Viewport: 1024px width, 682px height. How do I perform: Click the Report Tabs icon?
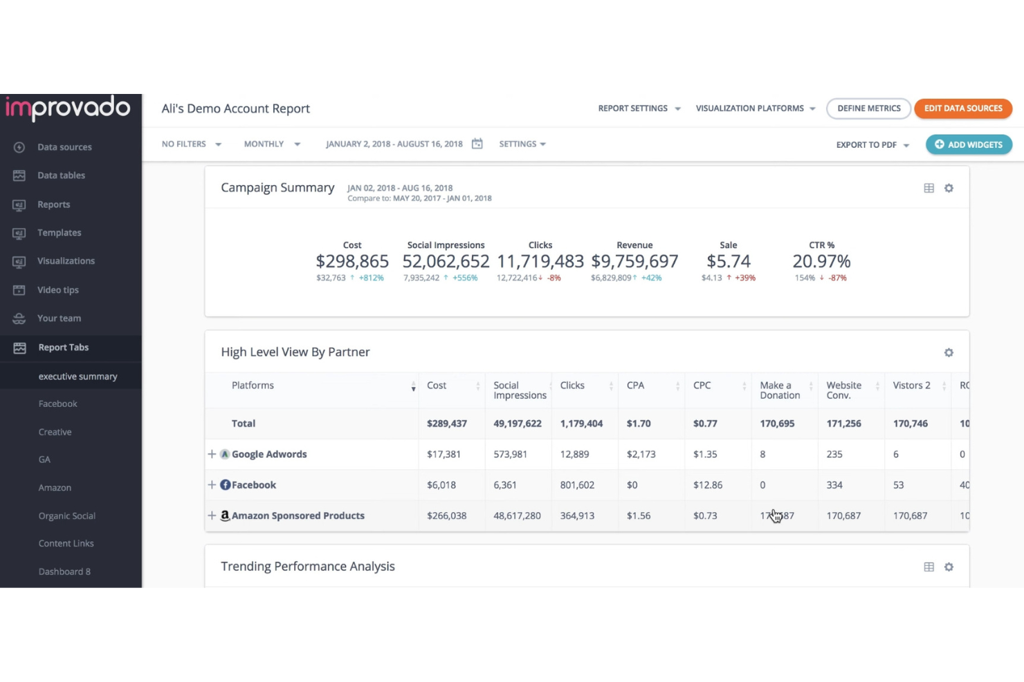tap(18, 347)
